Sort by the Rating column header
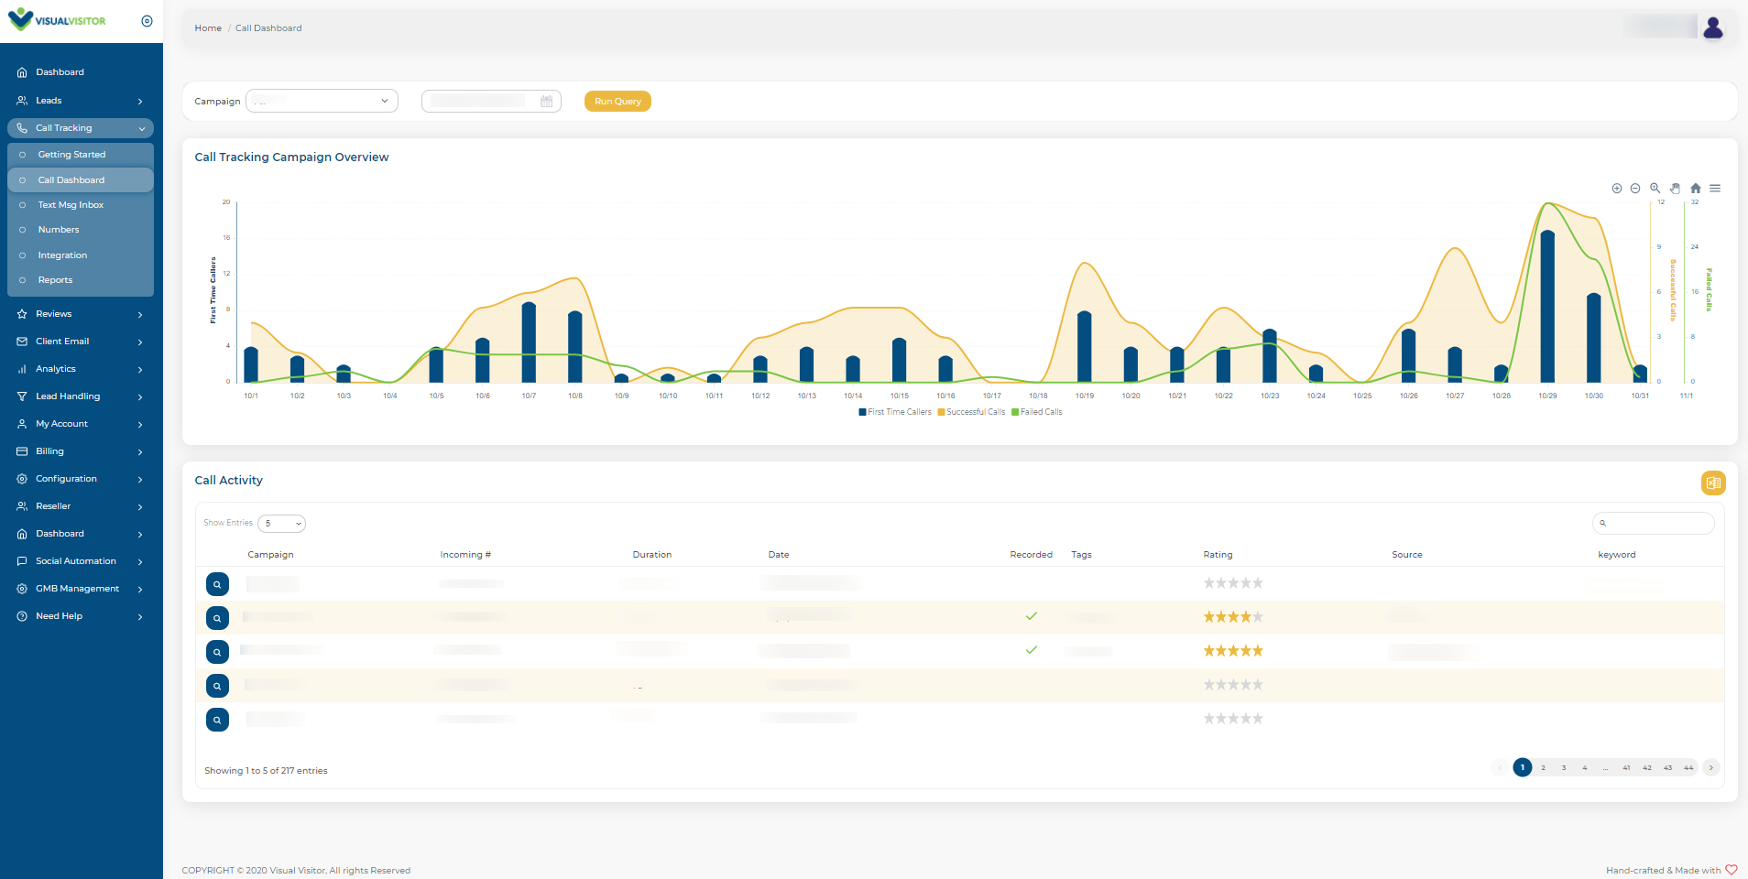 point(1218,555)
